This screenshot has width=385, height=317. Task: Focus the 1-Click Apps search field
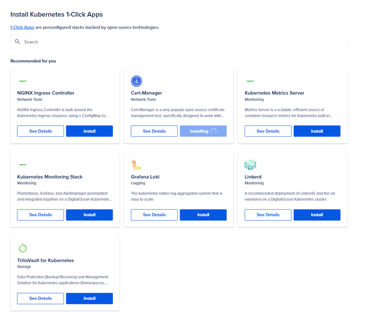[x=182, y=42]
